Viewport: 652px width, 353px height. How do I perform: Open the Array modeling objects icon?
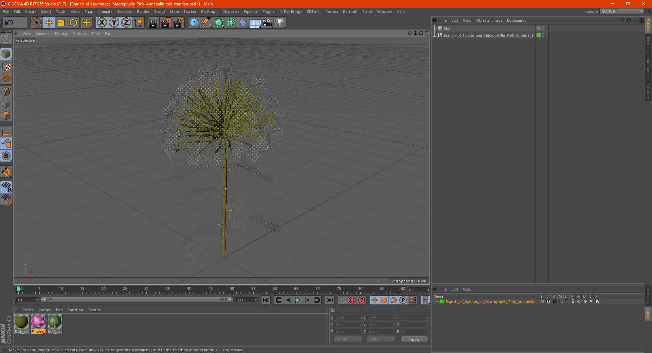[x=231, y=23]
